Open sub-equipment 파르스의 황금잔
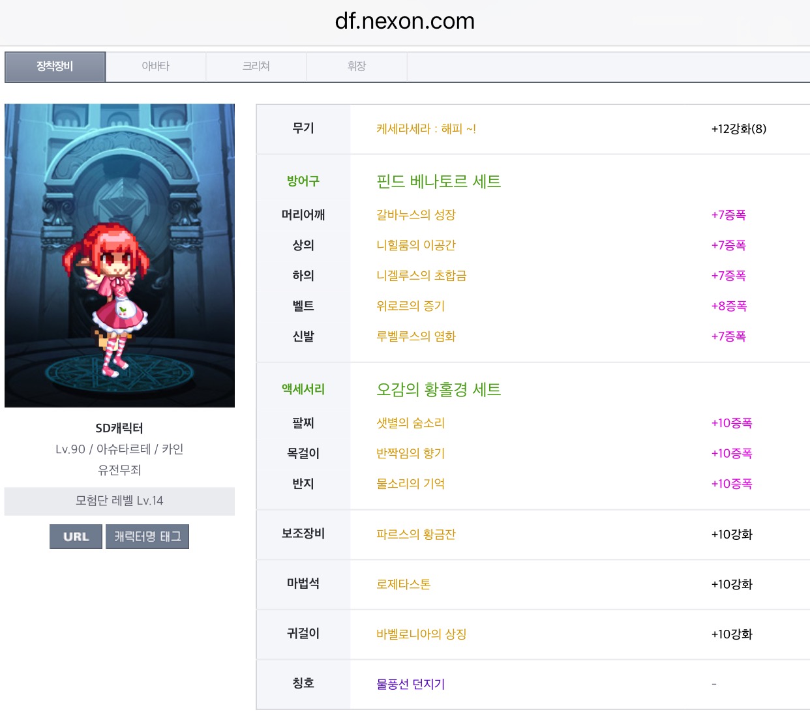The height and width of the screenshot is (712, 810). point(415,535)
